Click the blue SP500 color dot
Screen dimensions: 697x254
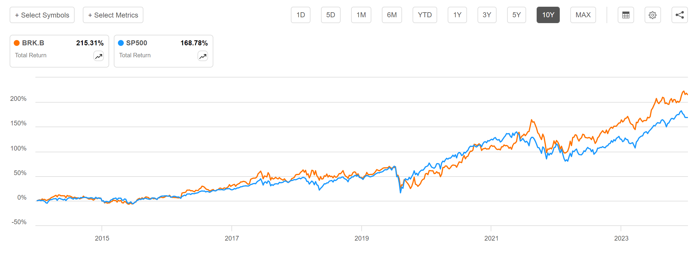click(x=121, y=43)
